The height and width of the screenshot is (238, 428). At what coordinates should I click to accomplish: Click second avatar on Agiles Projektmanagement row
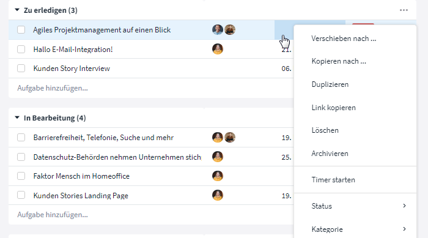230,29
